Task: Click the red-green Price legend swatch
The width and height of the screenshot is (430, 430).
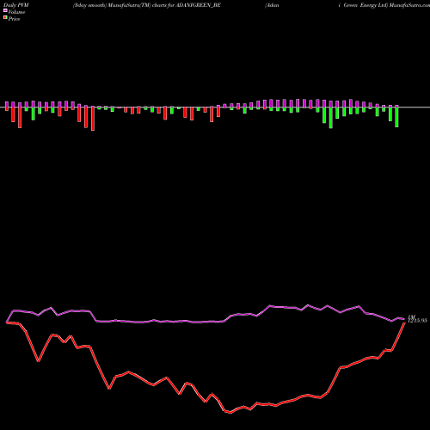Action: pyautogui.click(x=5, y=18)
